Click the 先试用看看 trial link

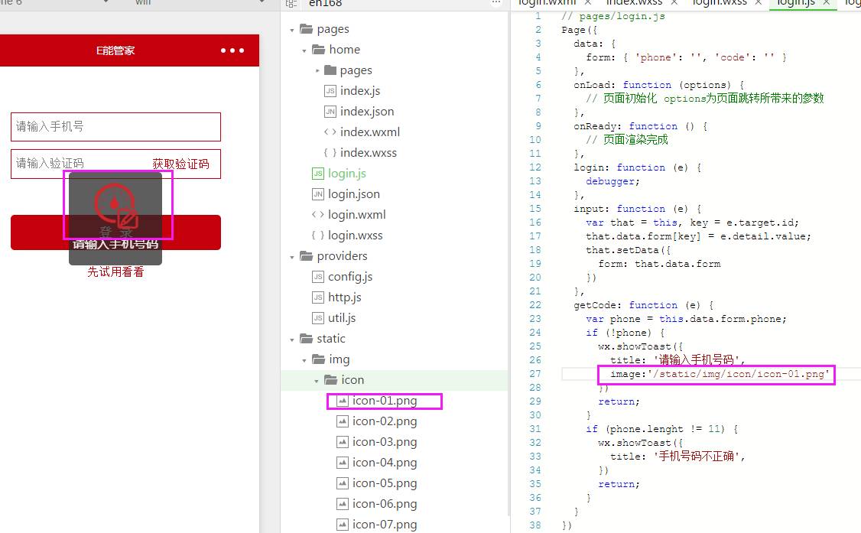tap(116, 271)
